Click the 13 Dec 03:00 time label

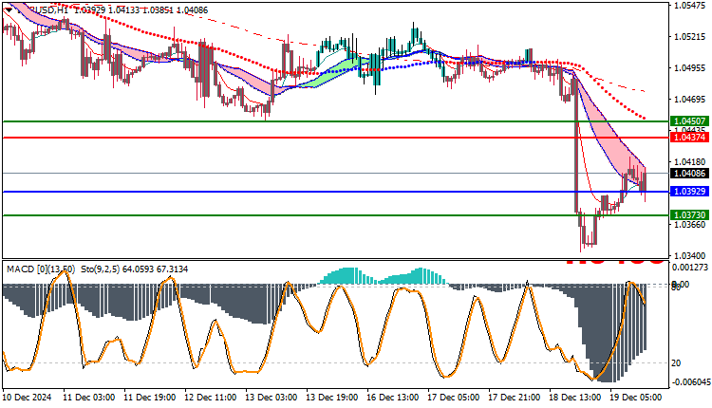click(x=272, y=398)
